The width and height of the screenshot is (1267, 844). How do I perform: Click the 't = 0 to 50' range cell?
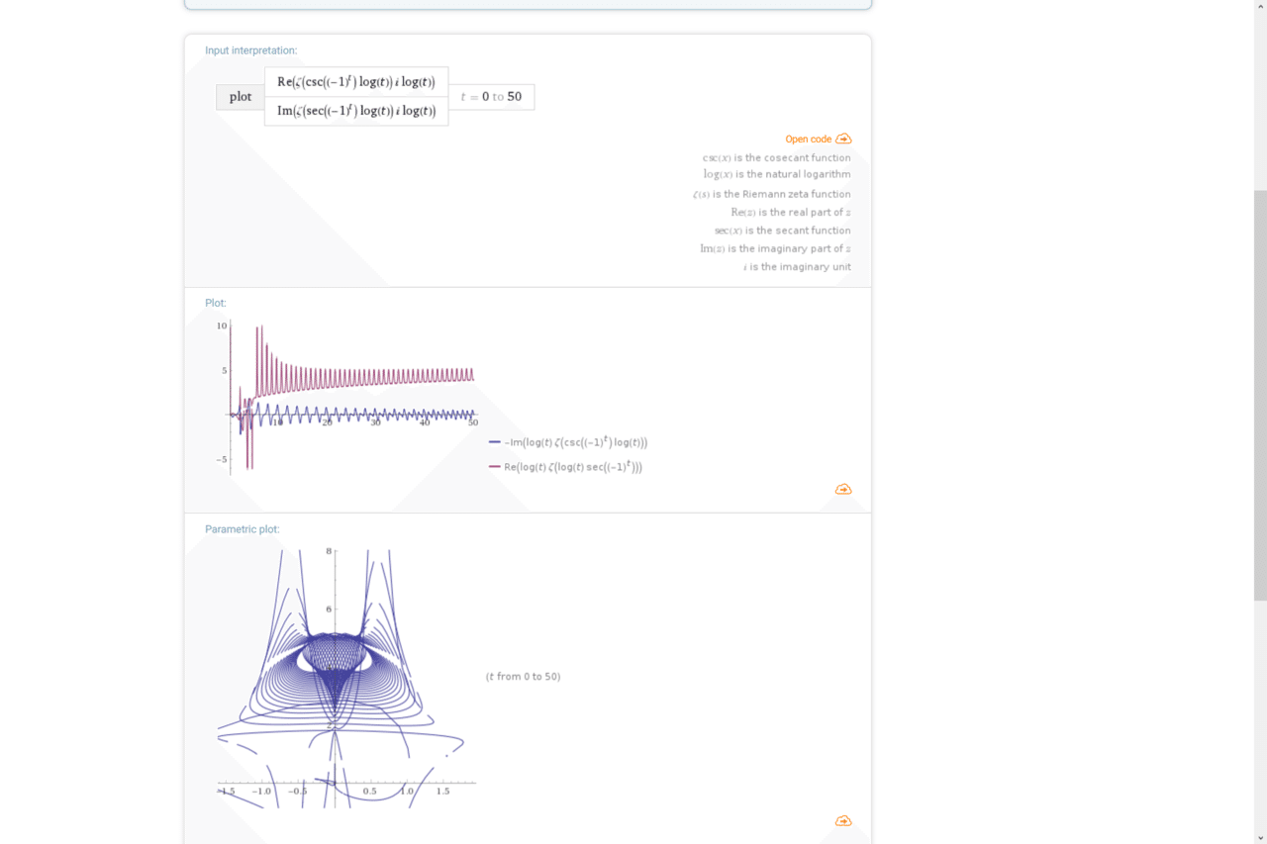coord(492,97)
